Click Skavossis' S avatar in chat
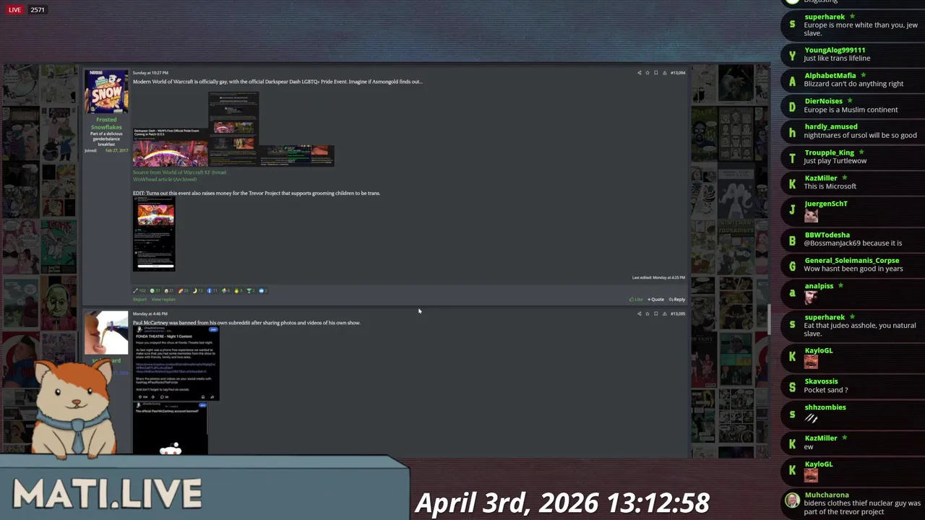The height and width of the screenshot is (520, 925). click(792, 387)
